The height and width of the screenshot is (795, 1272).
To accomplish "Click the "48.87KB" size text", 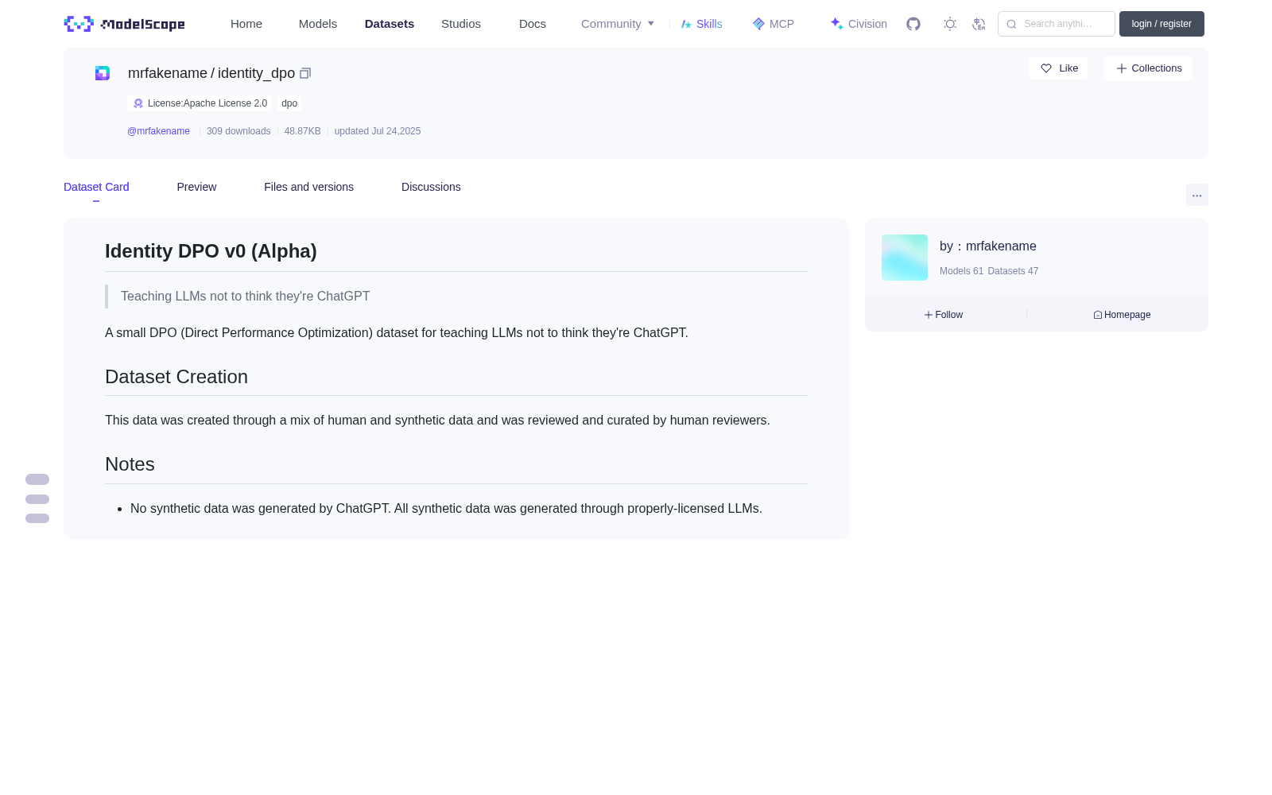I will [x=303, y=131].
